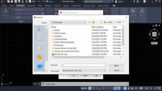
Task: Switch to the Insert ribbon tab
Action: [x=12, y=6]
